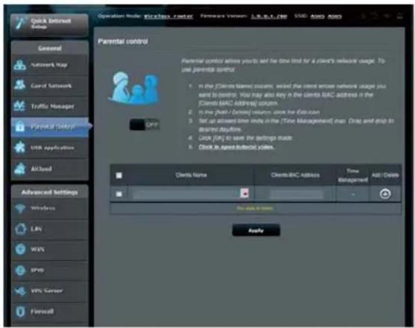Screen dimensions: 415x328
Task: Open the tutorial video link
Action: pos(236,147)
